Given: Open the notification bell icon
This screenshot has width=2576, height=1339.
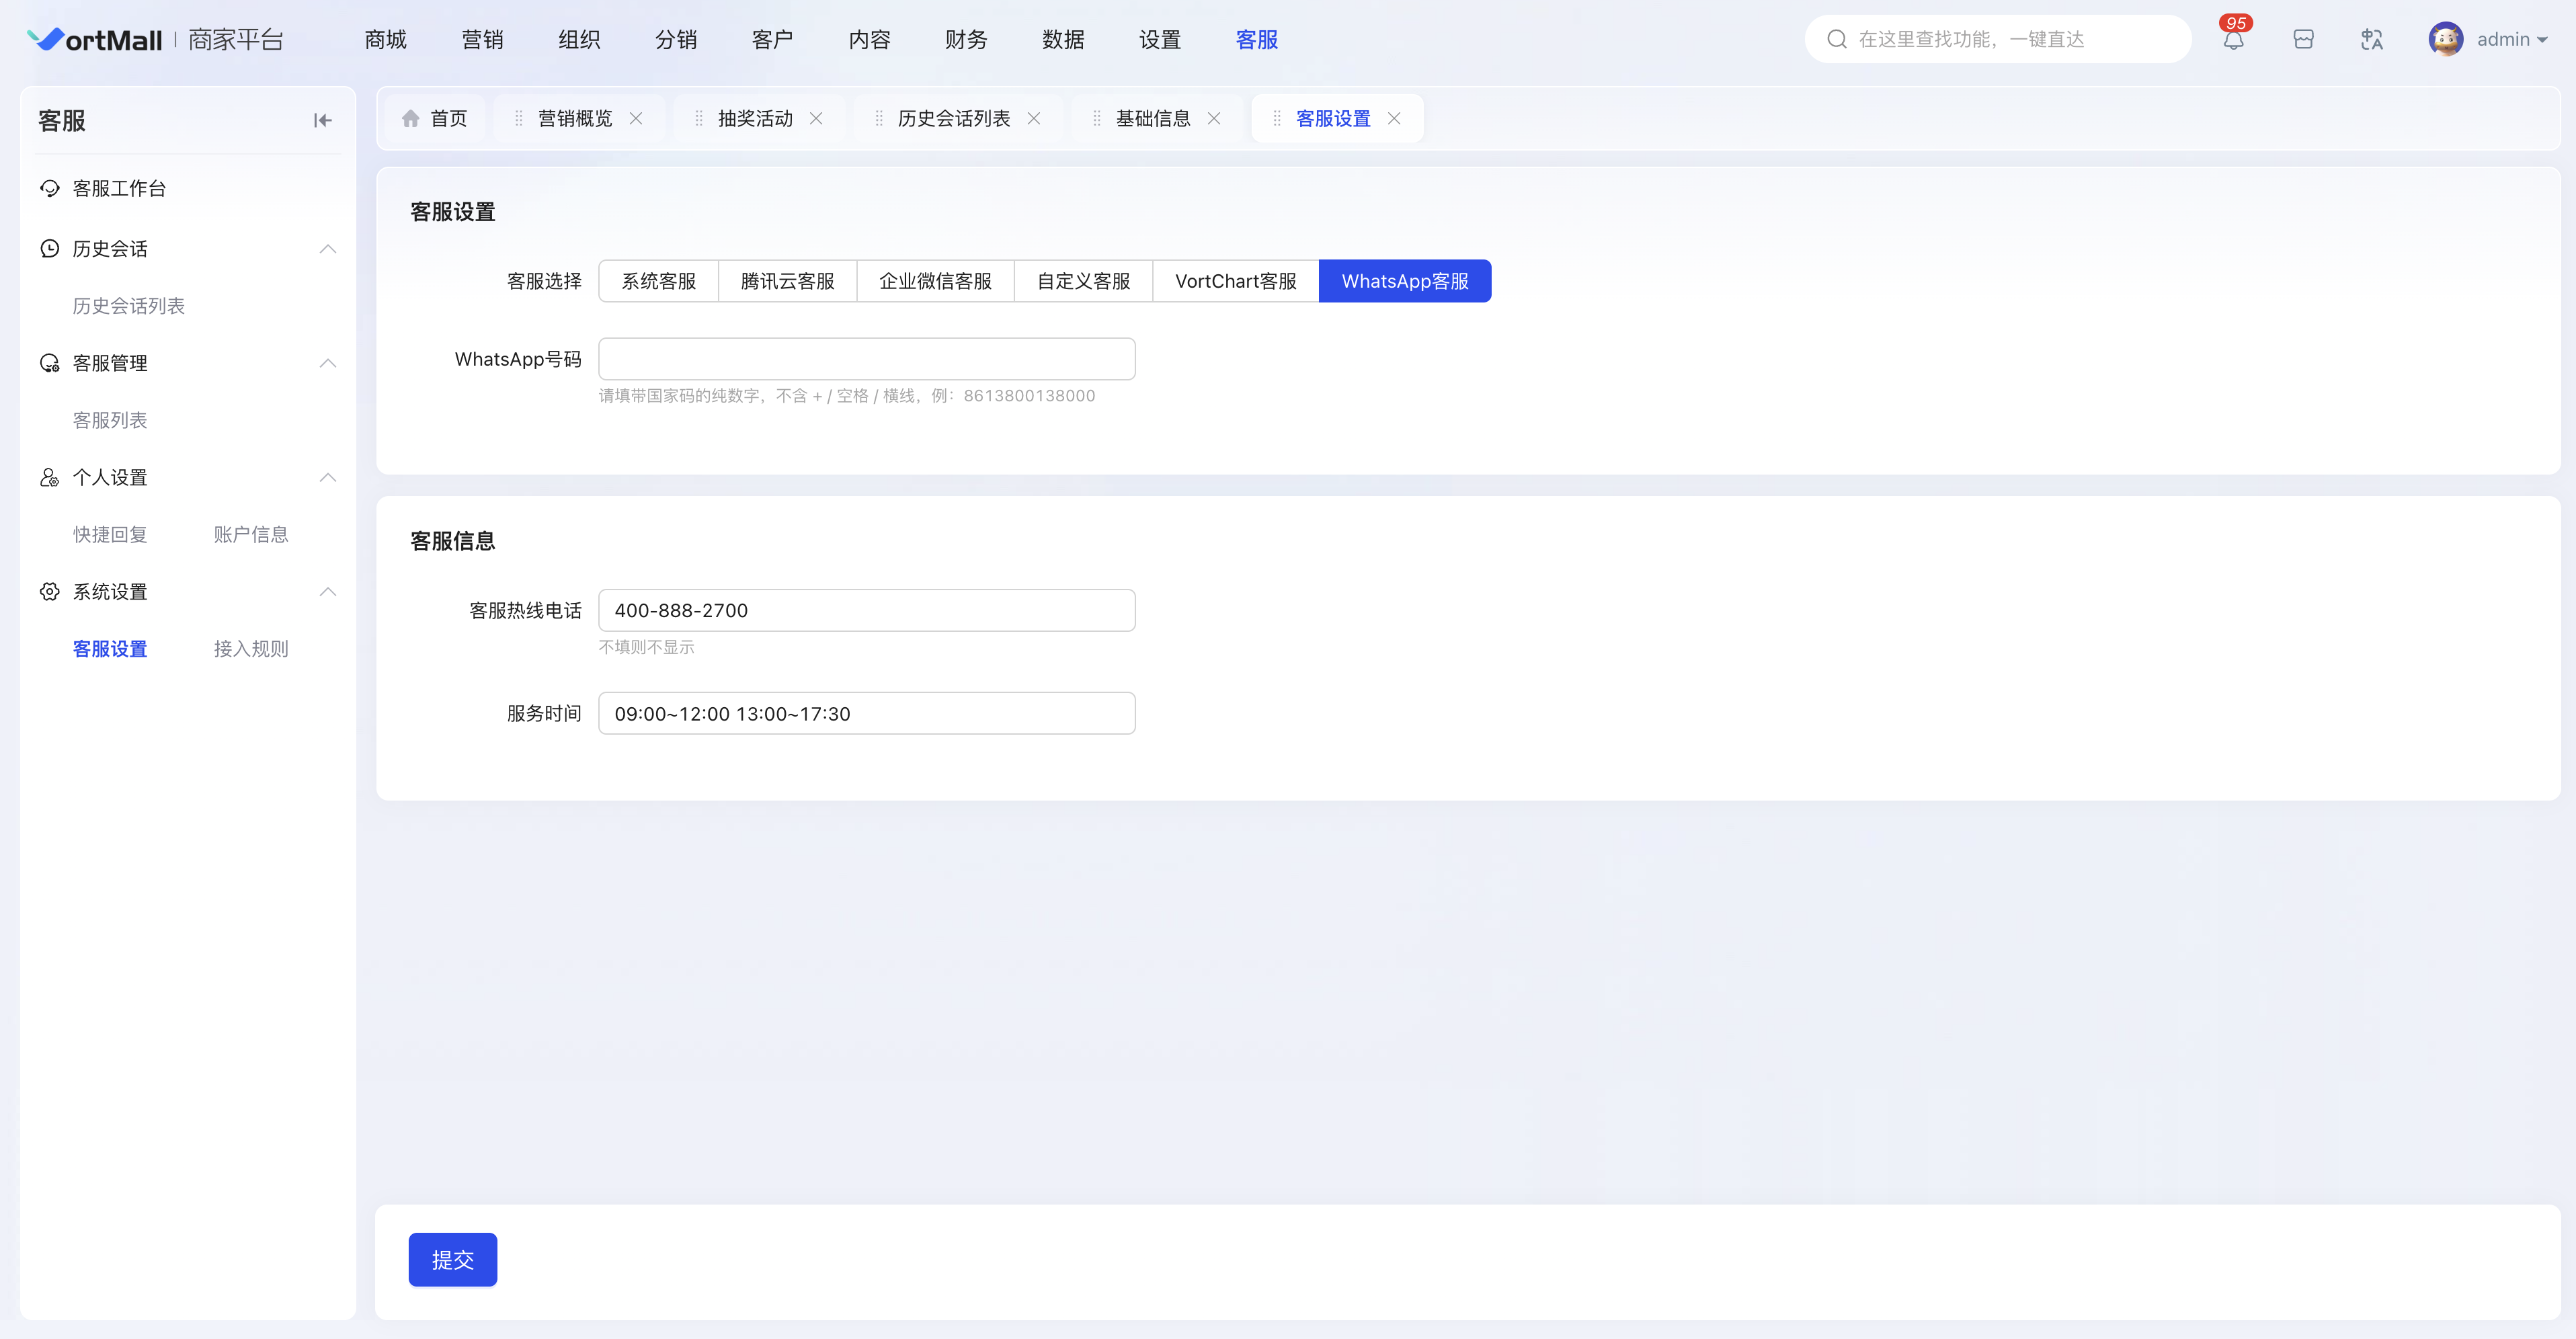Looking at the screenshot, I should pos(2233,39).
